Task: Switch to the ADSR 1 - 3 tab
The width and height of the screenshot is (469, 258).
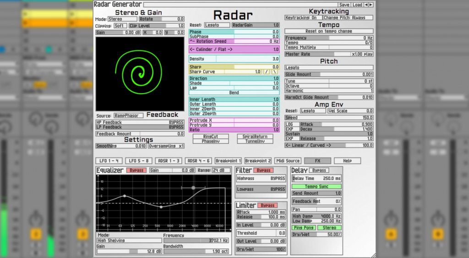Action: pos(169,161)
